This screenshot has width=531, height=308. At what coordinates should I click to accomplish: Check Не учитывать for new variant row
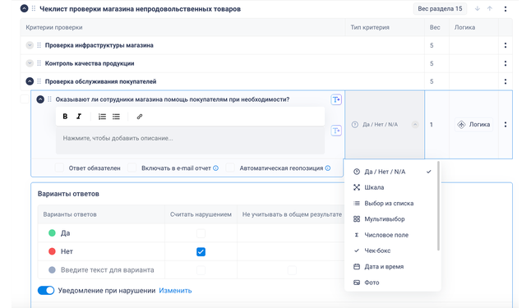[x=292, y=269]
